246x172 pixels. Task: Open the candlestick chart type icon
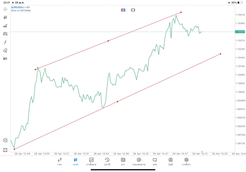(5, 17)
